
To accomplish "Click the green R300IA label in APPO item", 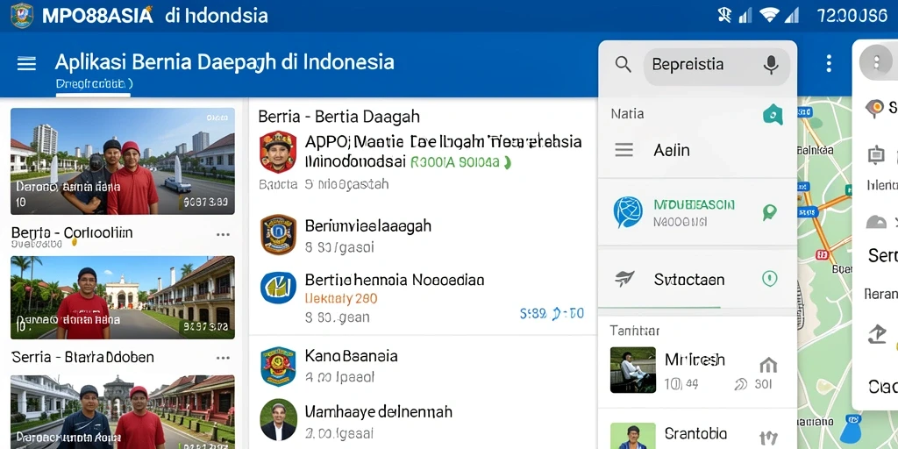I will (x=460, y=162).
